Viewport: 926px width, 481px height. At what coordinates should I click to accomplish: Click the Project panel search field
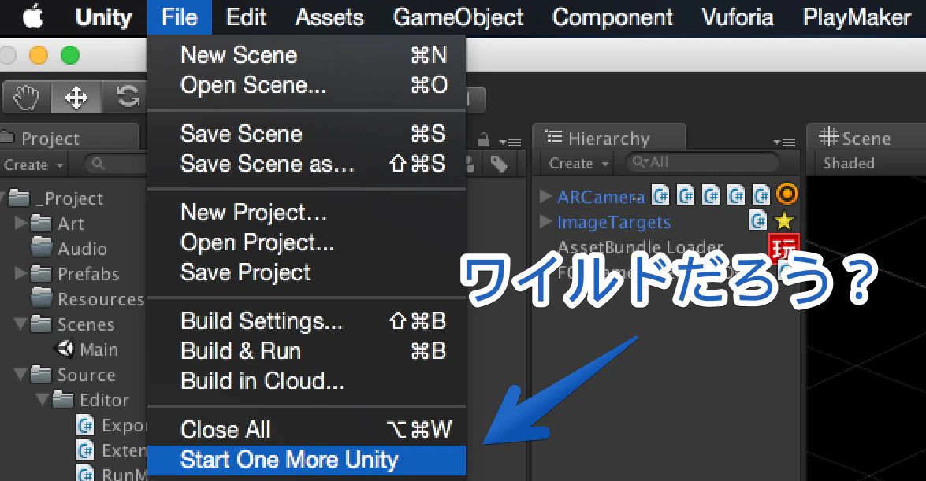[116, 164]
